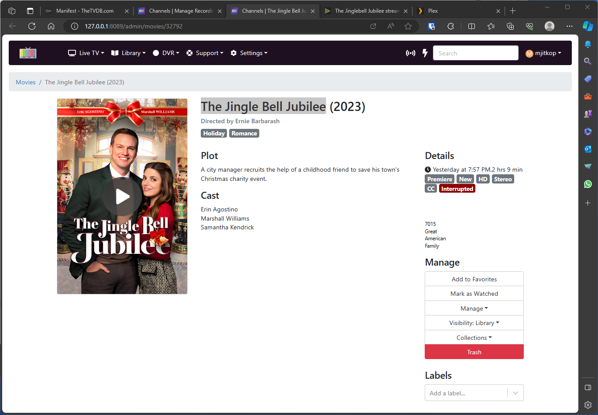
Task: Click the lightning bolt activity icon
Action: (425, 53)
